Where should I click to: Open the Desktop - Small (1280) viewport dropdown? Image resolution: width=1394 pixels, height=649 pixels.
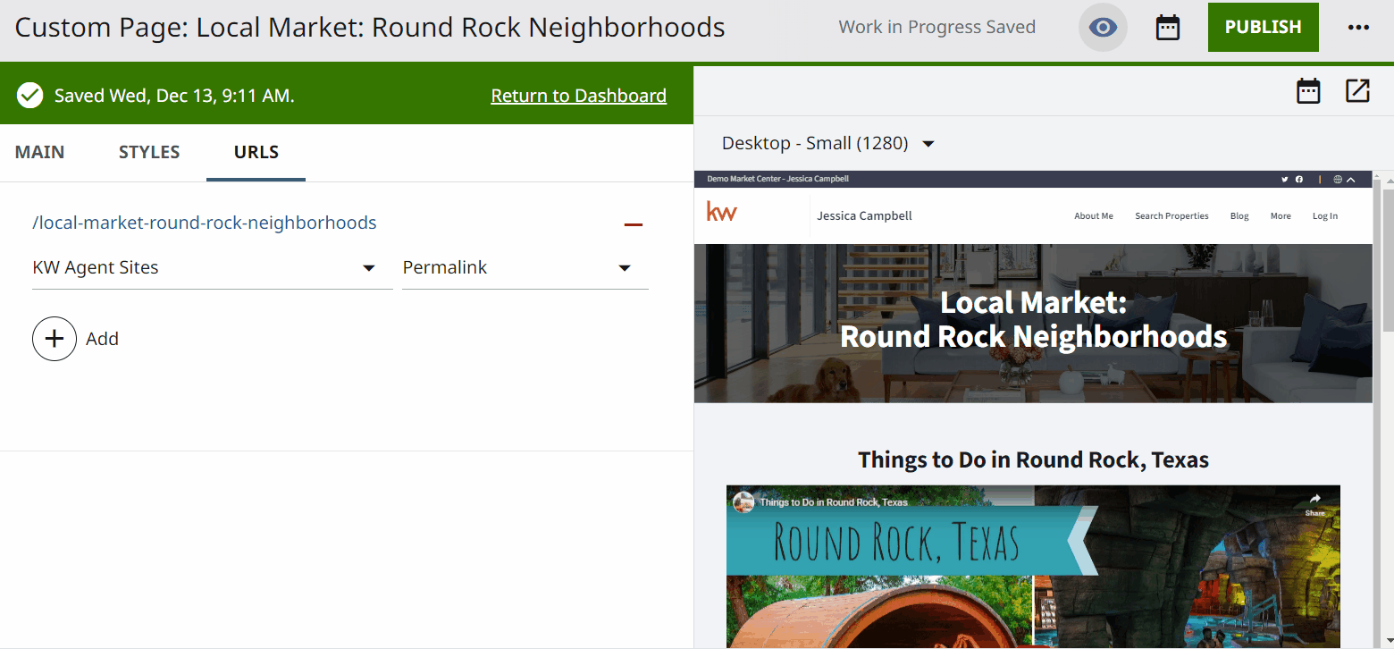pos(828,143)
